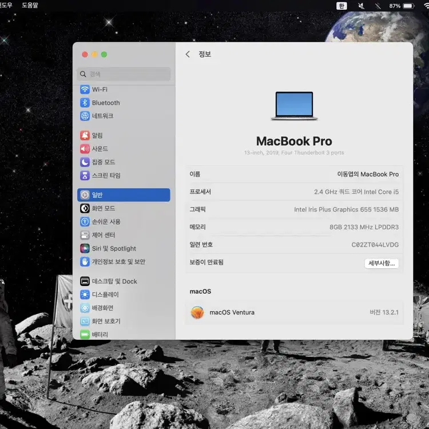Go back with the chevron next to 정보
Image resolution: width=429 pixels, height=429 pixels.
188,54
